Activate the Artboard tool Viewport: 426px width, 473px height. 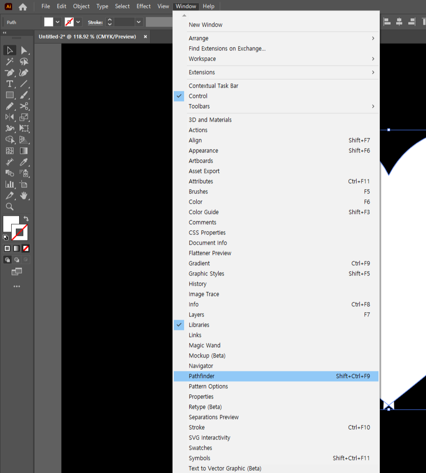24,185
